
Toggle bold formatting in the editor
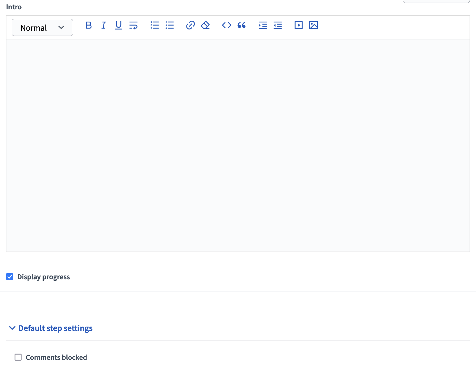pyautogui.click(x=89, y=26)
